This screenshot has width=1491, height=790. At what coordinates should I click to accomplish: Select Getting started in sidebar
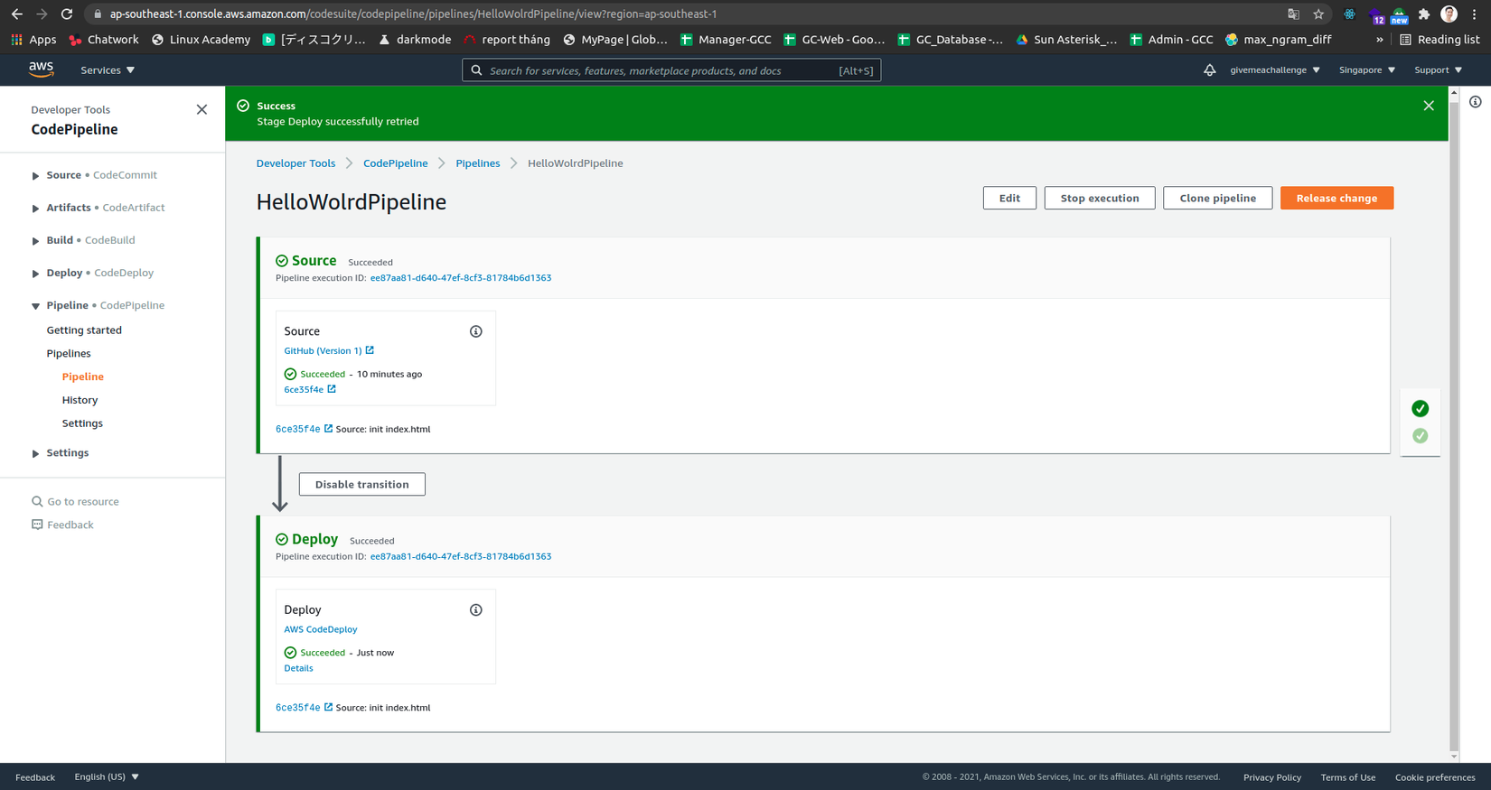[x=84, y=330]
